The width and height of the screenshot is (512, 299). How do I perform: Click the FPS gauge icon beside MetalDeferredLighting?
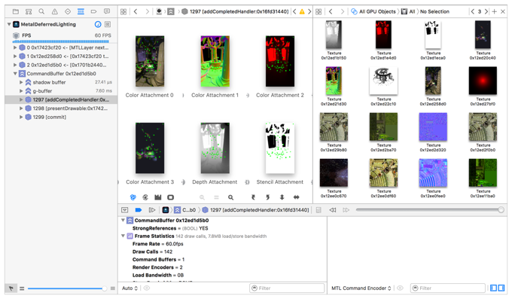tap(98, 24)
